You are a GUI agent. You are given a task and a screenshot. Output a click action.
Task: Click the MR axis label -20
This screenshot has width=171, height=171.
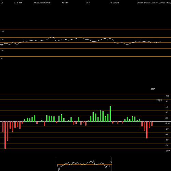[167, 129]
